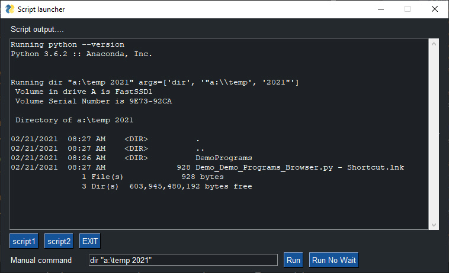This screenshot has width=449, height=273.
Task: Close the Script launcher window
Action: point(435,9)
